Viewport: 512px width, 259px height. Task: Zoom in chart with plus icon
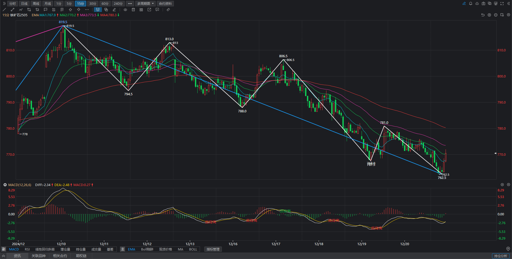[x=489, y=15]
